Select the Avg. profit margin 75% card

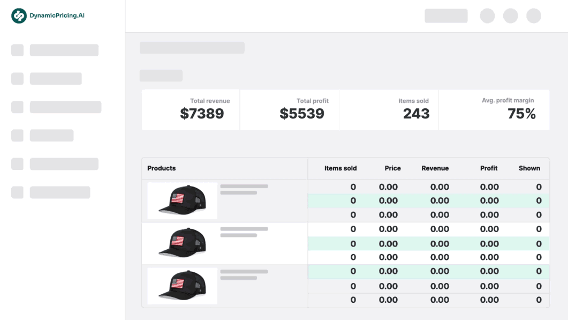pos(494,110)
